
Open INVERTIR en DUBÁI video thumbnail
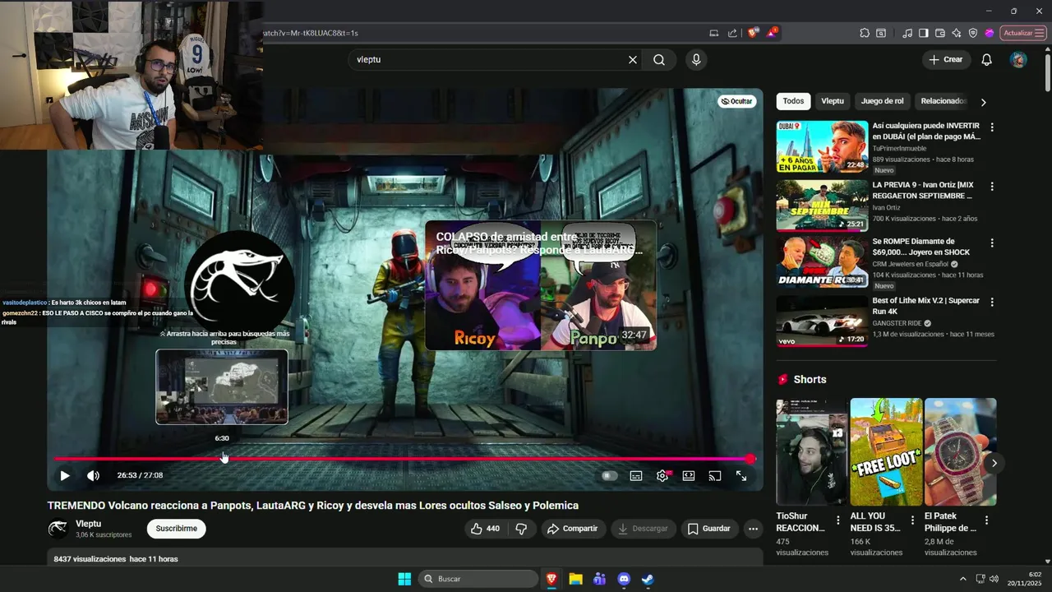[822, 147]
